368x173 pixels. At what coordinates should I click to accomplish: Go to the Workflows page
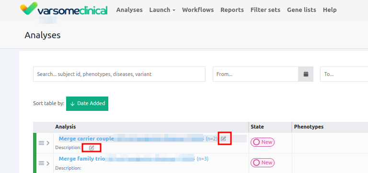tap(198, 10)
